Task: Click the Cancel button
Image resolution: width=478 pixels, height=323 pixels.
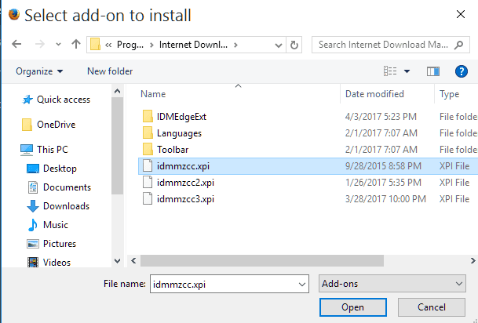Action: click(x=432, y=307)
